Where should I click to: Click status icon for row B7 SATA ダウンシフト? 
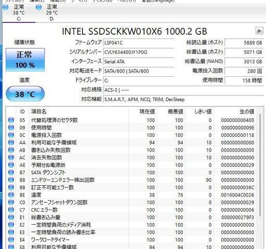[x=11, y=172]
